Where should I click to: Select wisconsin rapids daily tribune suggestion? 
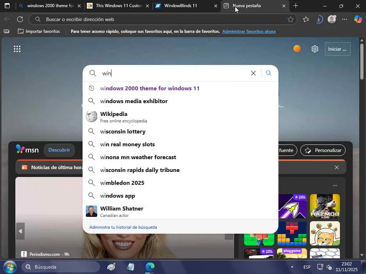pos(180,170)
